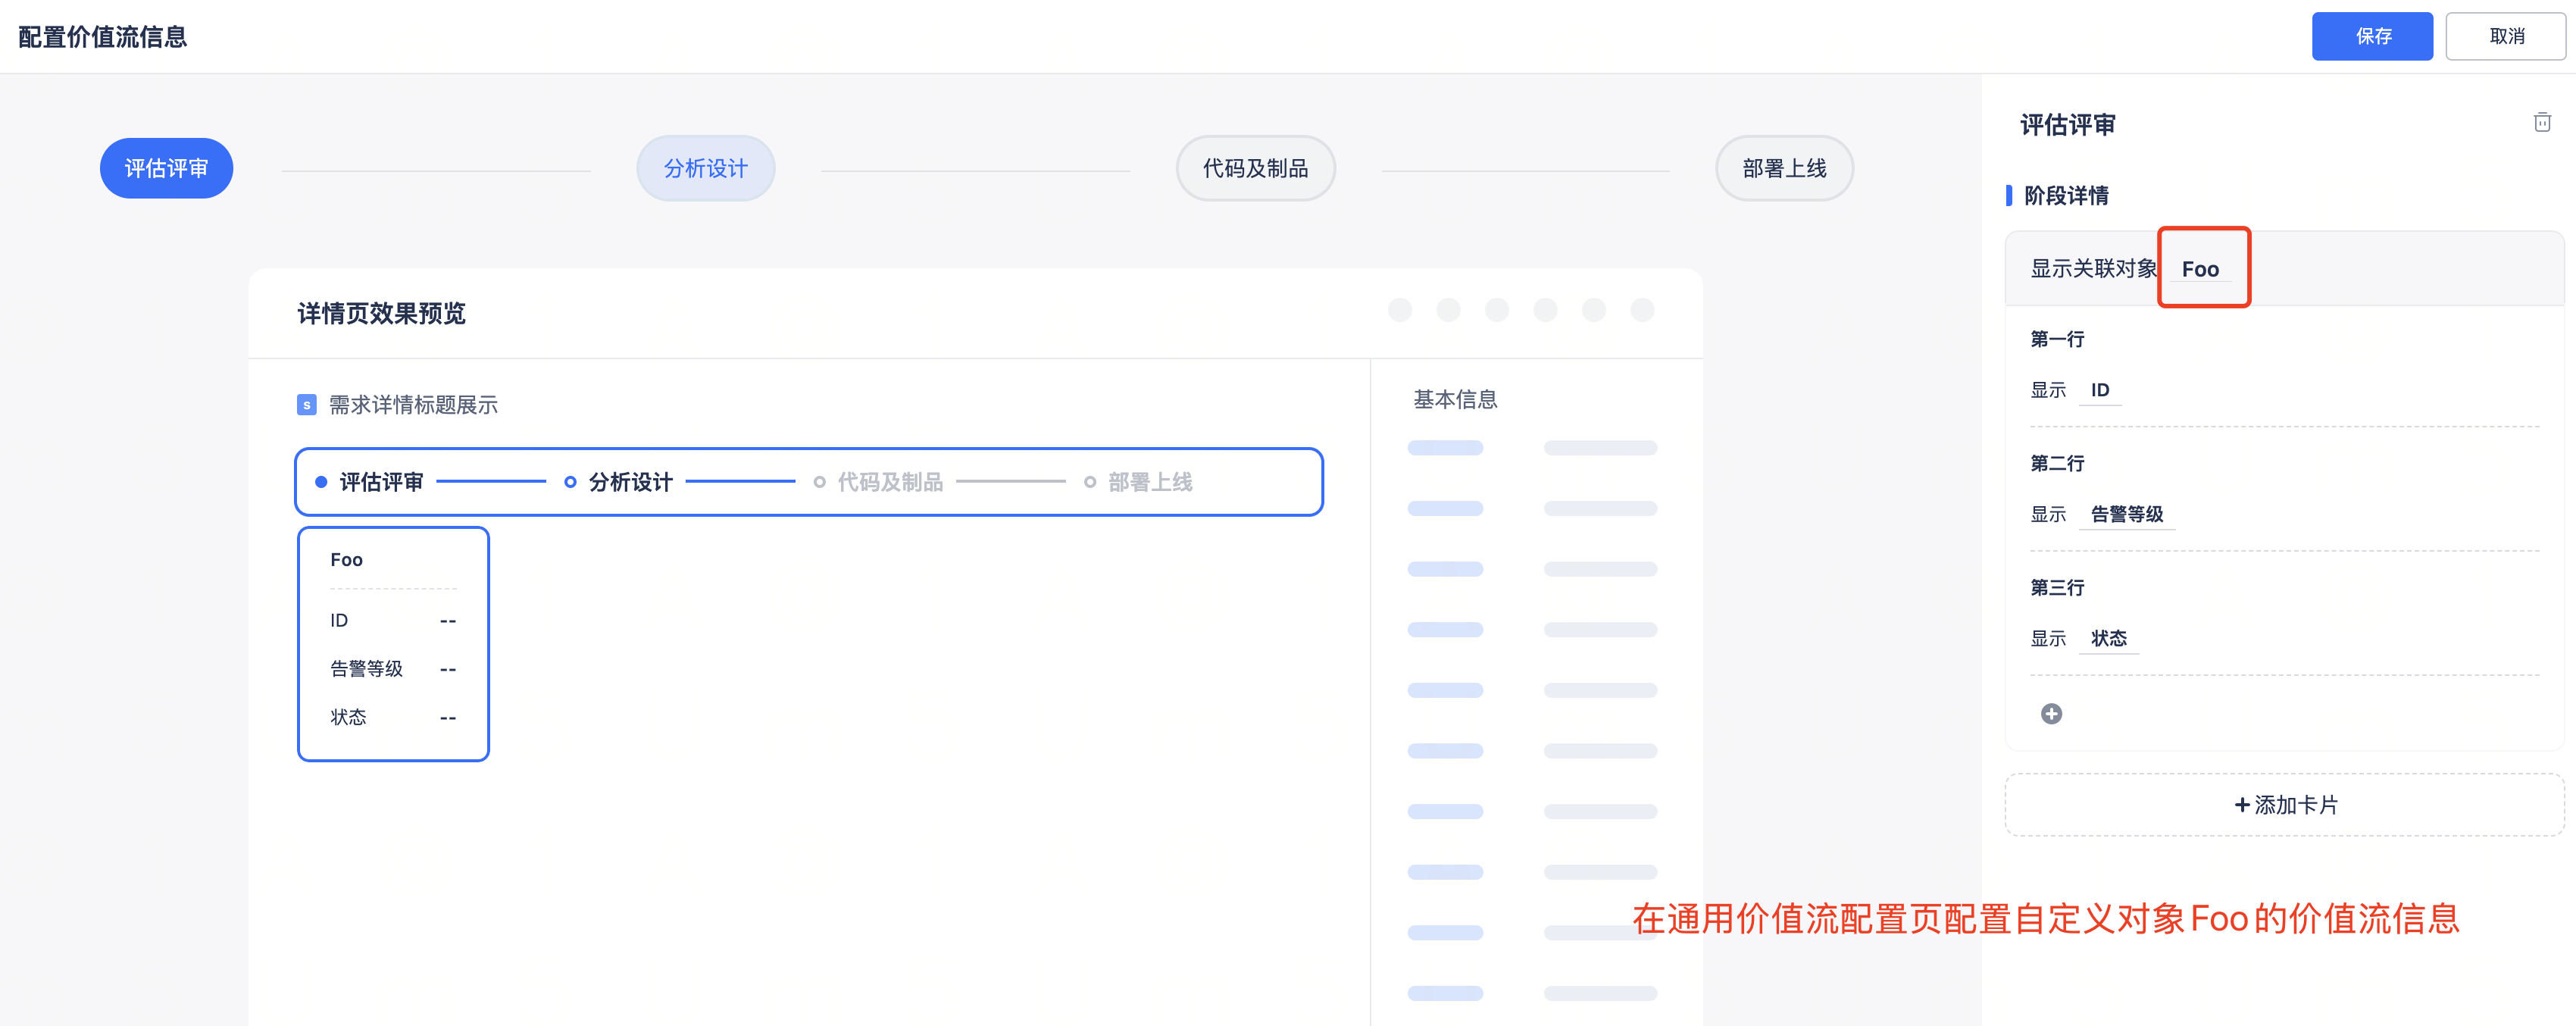Open the 显示关联对象 Foo dropdown
This screenshot has width=2576, height=1026.
pos(2200,269)
